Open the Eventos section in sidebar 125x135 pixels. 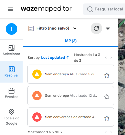[12, 93]
